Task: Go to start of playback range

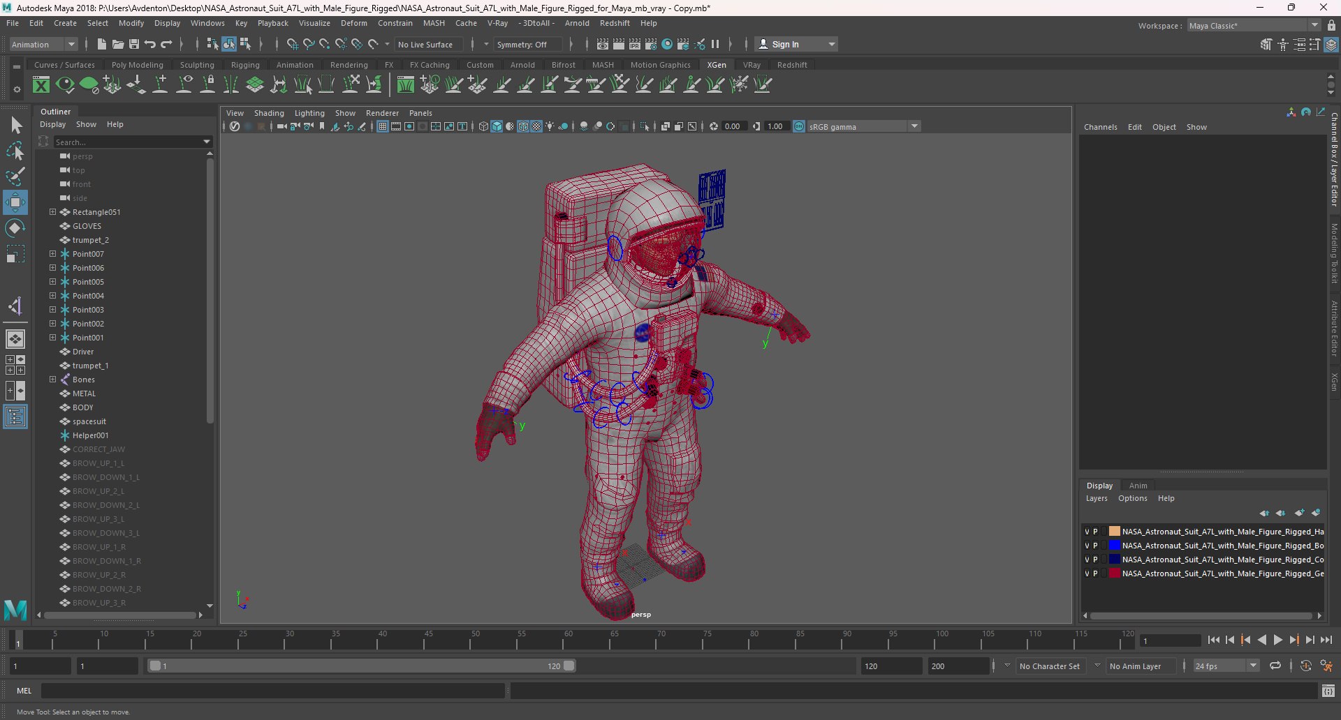Action: [1213, 640]
